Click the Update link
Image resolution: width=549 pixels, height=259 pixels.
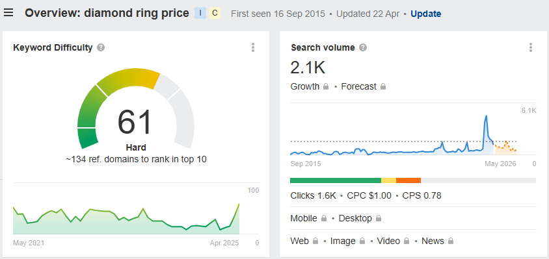[426, 14]
